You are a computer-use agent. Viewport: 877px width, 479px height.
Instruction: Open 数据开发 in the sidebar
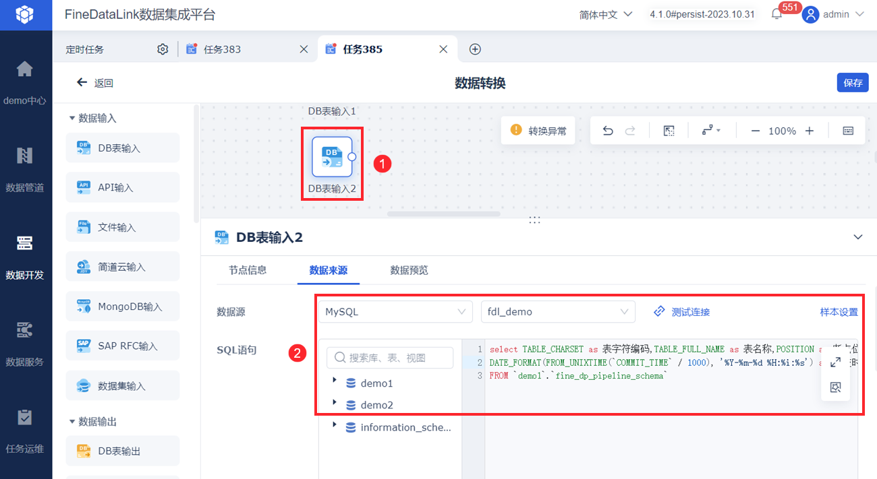pos(25,243)
